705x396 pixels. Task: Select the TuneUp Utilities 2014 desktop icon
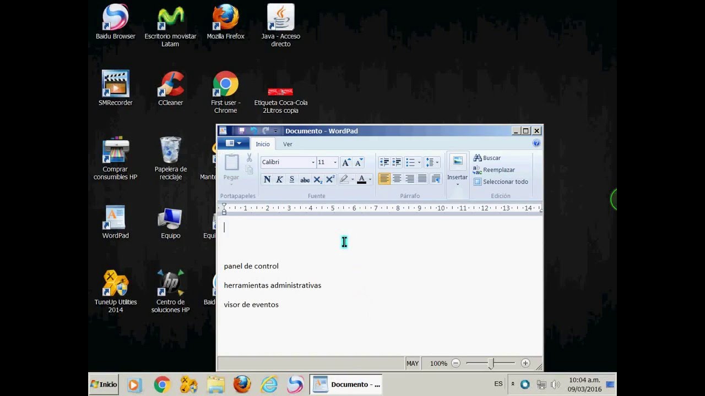pos(116,291)
